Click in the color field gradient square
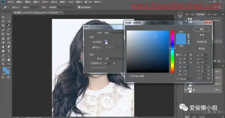The width and height of the screenshot is (225, 118). pyautogui.click(x=148, y=51)
